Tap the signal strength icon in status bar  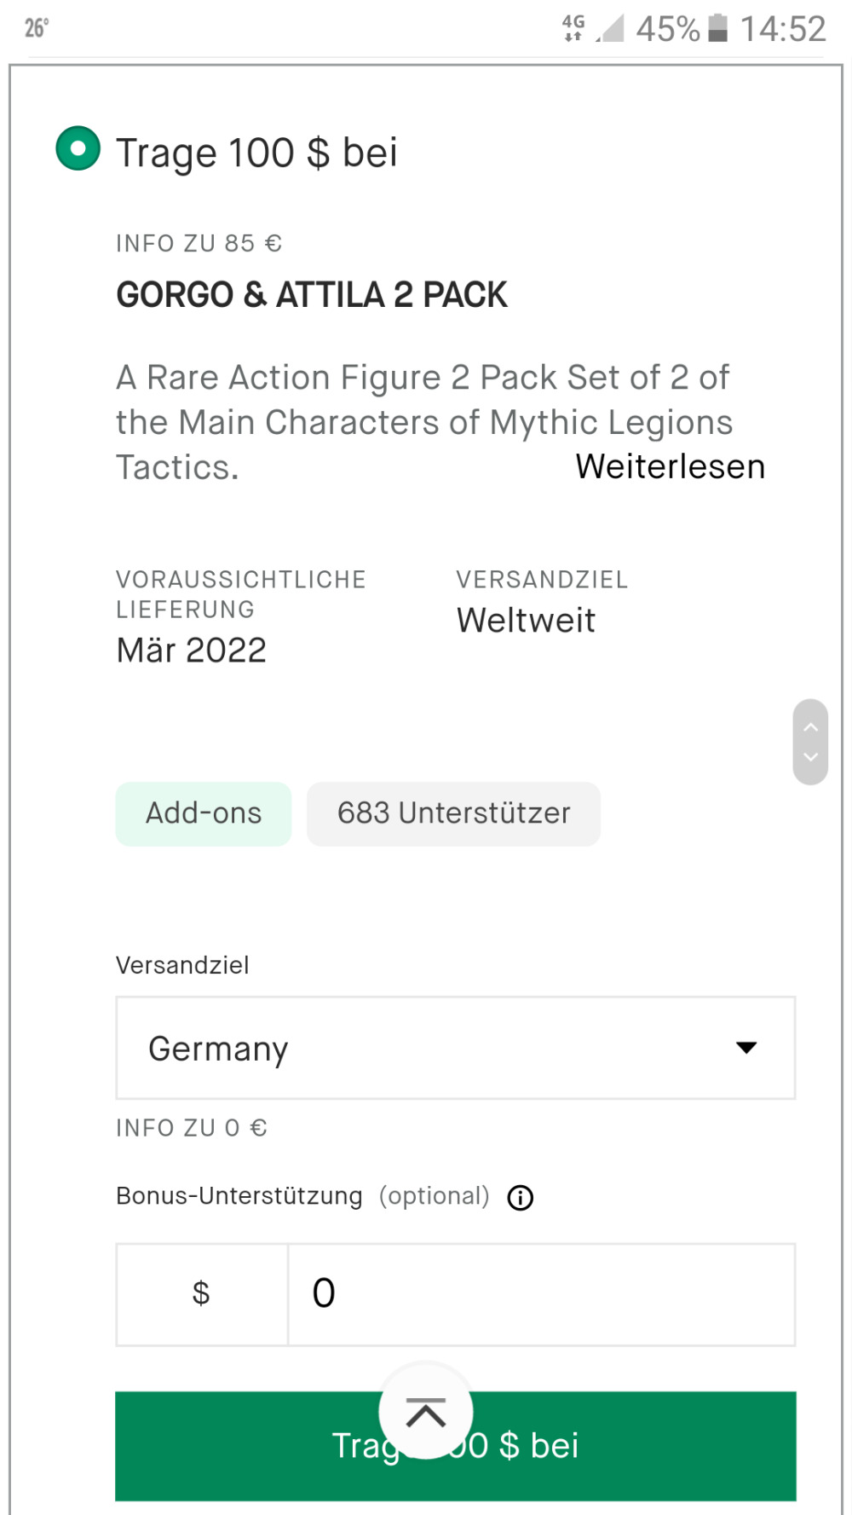click(610, 28)
